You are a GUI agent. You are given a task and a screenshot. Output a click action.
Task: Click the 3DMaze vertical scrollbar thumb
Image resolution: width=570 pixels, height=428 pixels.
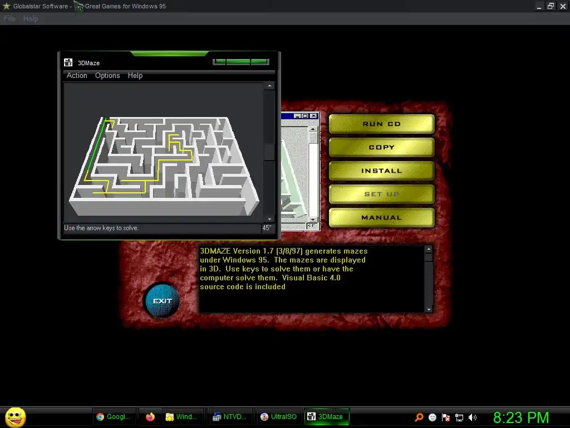269,152
